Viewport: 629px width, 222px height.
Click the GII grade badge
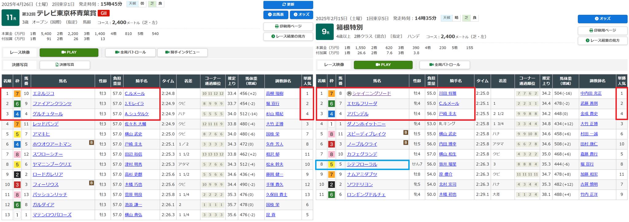(104, 13)
